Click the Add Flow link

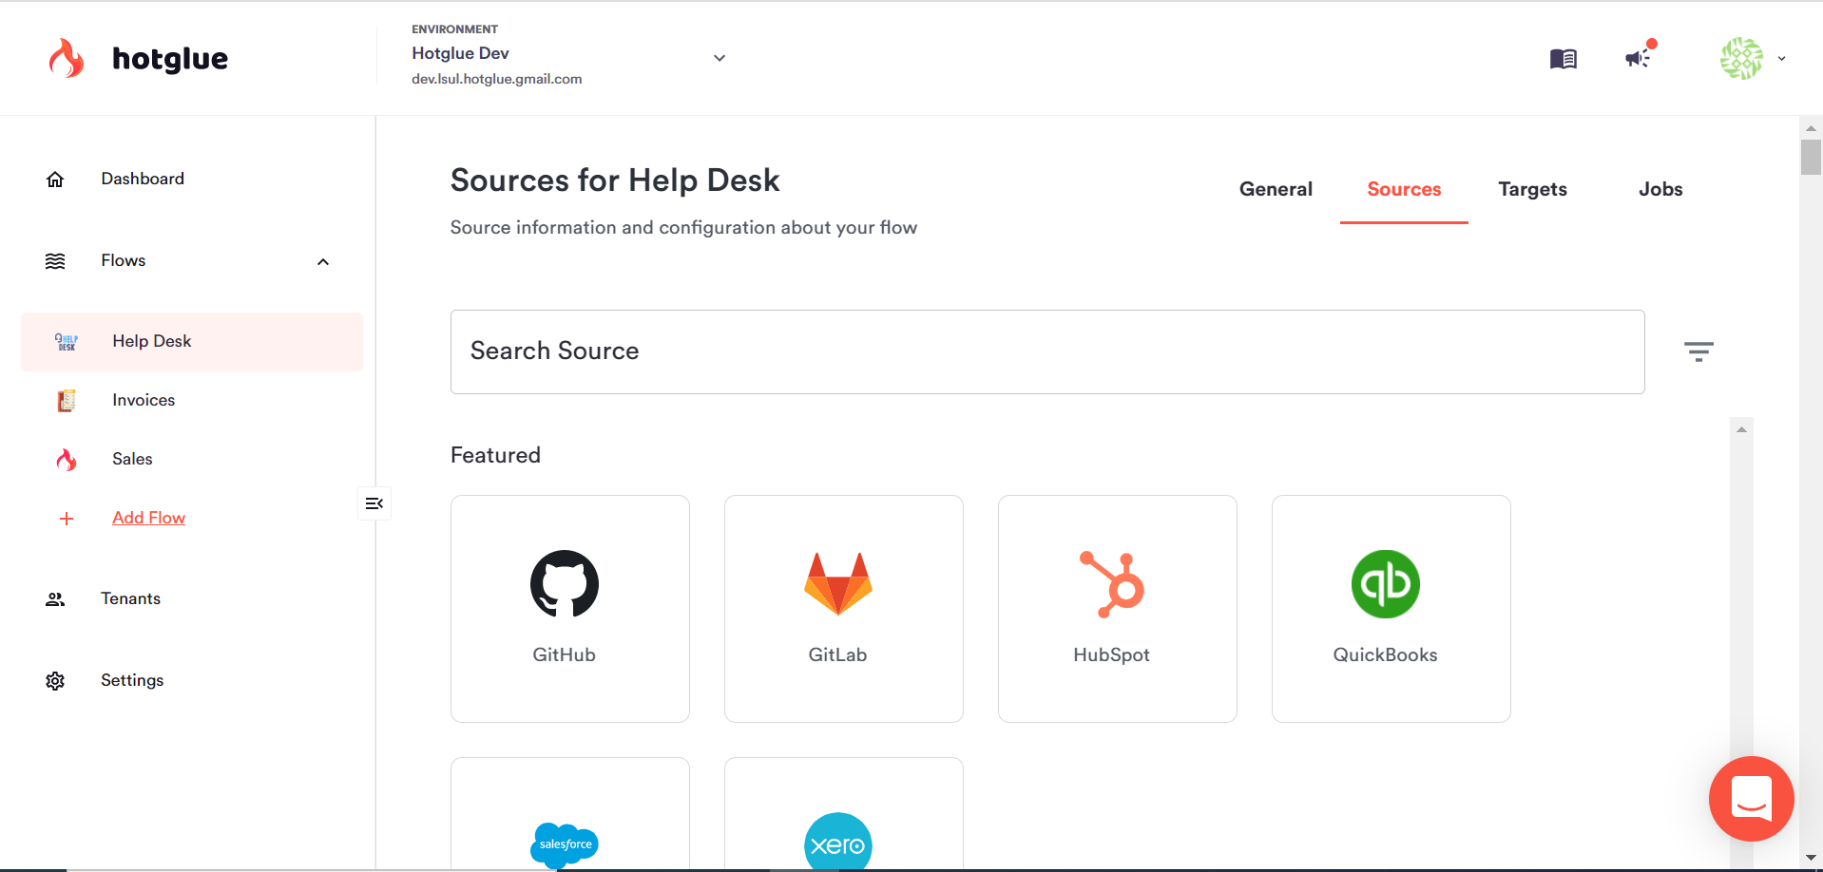(x=148, y=518)
